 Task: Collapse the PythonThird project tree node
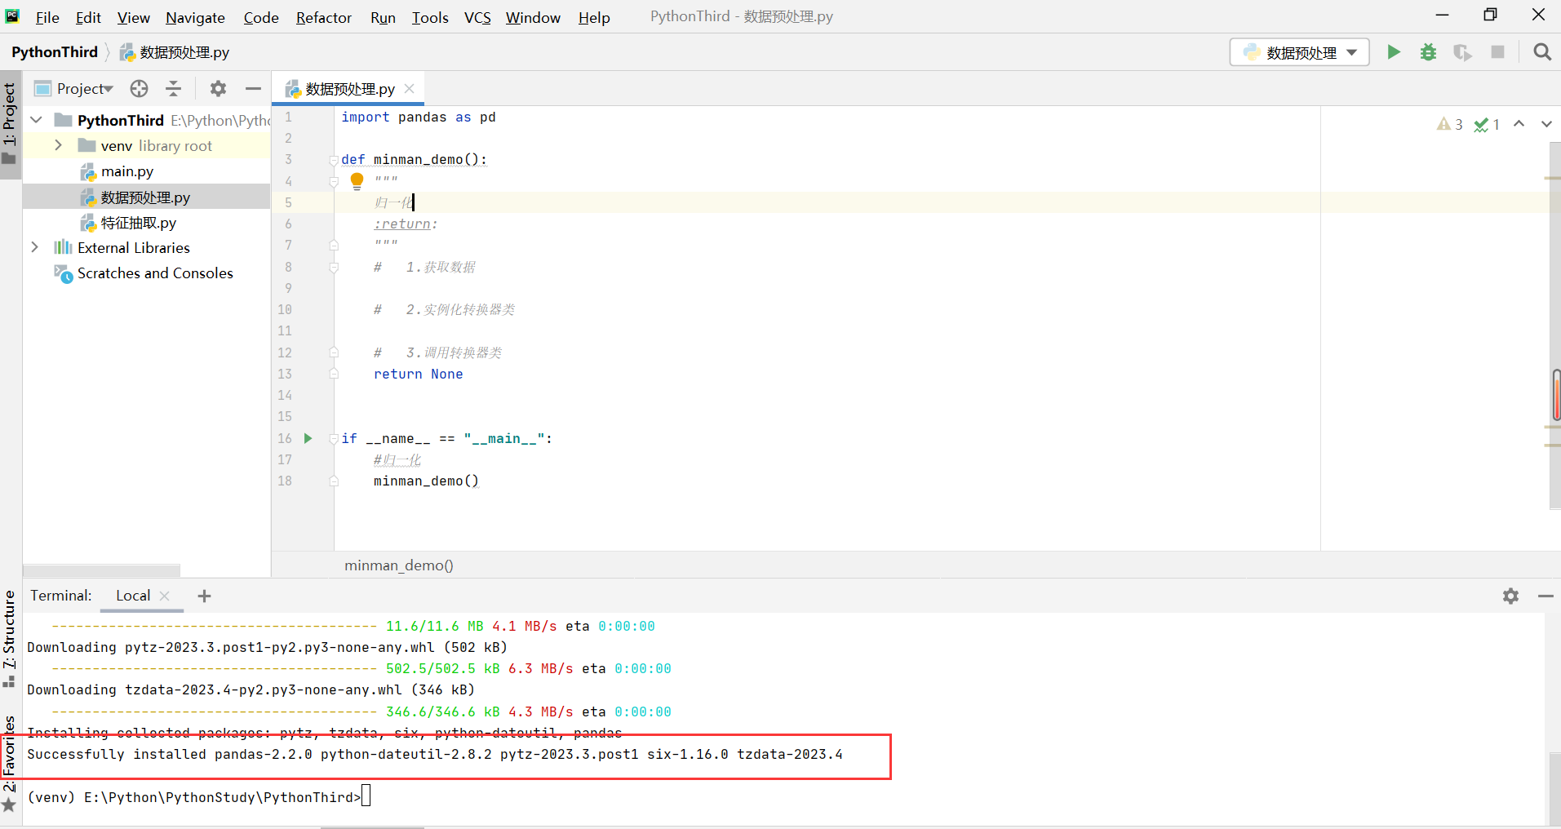click(35, 119)
